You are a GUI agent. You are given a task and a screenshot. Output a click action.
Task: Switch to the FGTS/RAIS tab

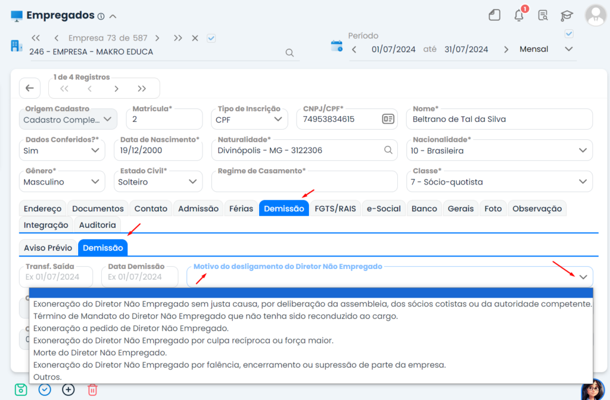[335, 208]
